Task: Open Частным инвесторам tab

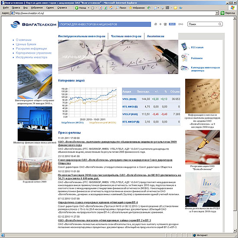Action: [x=126, y=36]
